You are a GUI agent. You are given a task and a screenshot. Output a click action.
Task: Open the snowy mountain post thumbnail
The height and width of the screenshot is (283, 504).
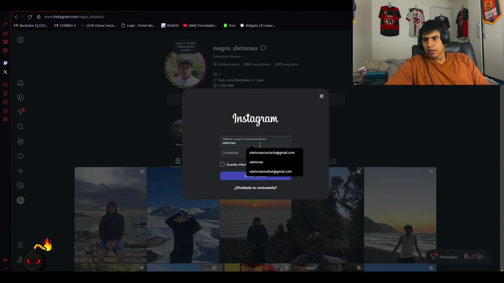(183, 215)
